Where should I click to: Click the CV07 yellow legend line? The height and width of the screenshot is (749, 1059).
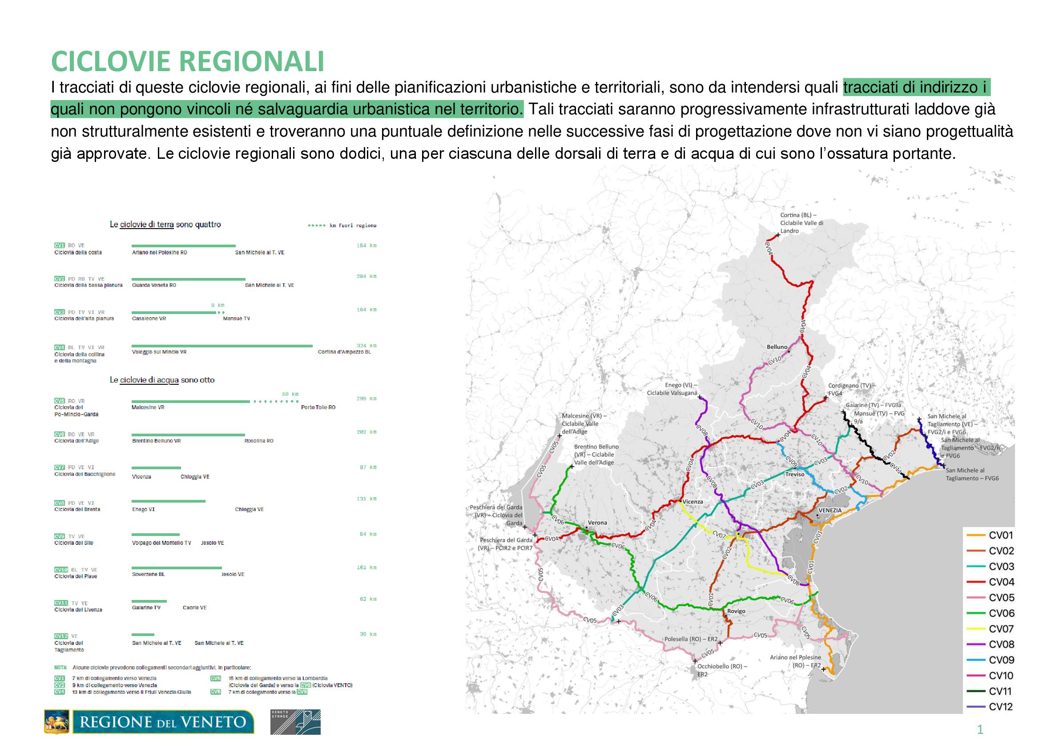[976, 629]
